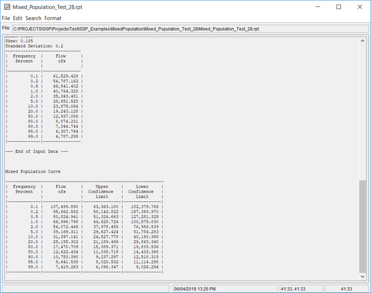This screenshot has height=293, width=371.
Task: Click the vertical scrollbar thumb
Action: [362, 227]
